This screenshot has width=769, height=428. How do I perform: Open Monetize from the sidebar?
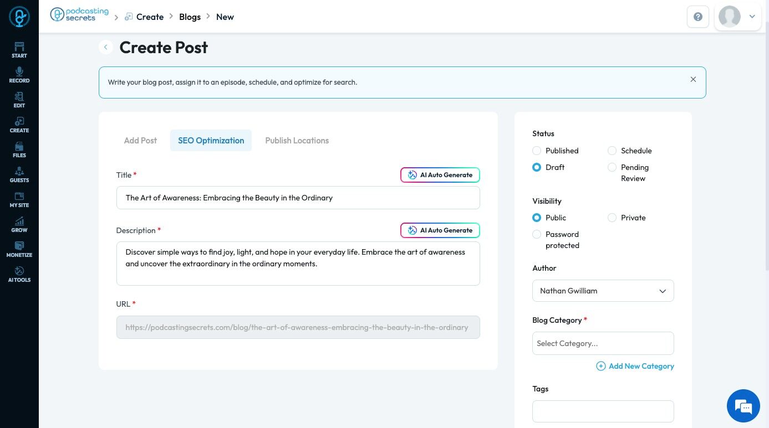click(19, 249)
